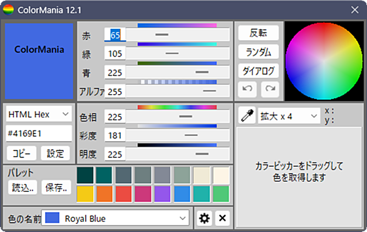Click the 設定 settings button
Viewport: 367px width, 232px height.
point(55,154)
